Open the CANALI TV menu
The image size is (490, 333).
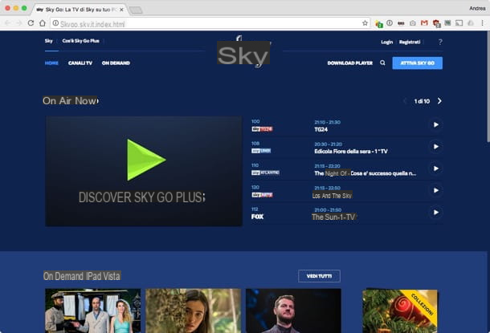(80, 63)
